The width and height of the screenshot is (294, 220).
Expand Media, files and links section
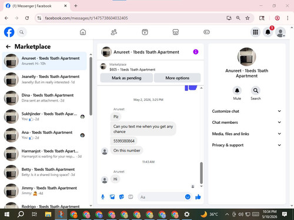246,134
